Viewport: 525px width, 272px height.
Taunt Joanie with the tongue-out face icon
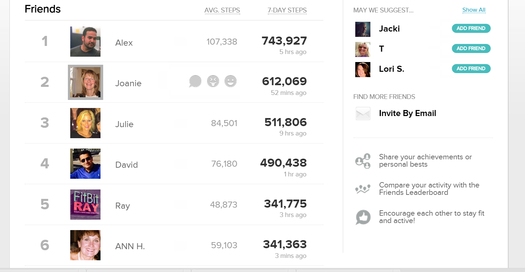point(213,81)
